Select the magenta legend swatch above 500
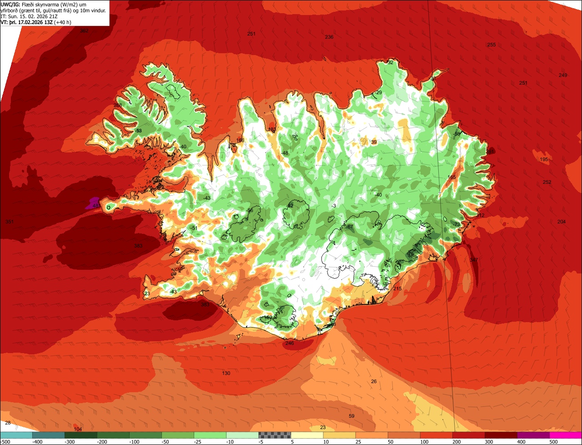582x445 pixels. click(x=566, y=435)
